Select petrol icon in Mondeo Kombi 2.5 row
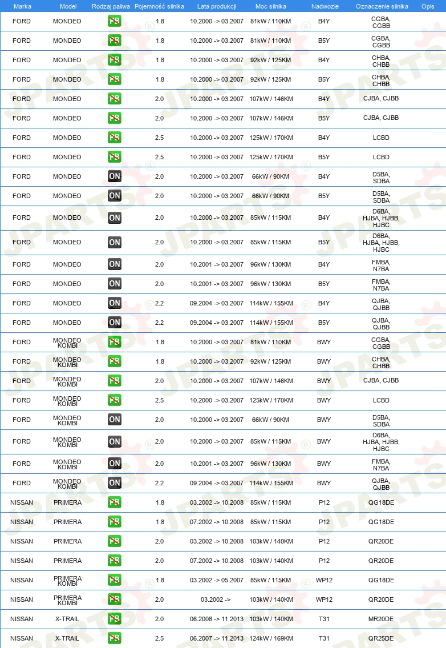The width and height of the screenshot is (446, 648). click(115, 400)
